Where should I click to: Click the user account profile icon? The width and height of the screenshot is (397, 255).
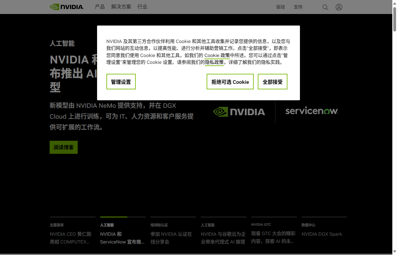tap(339, 7)
